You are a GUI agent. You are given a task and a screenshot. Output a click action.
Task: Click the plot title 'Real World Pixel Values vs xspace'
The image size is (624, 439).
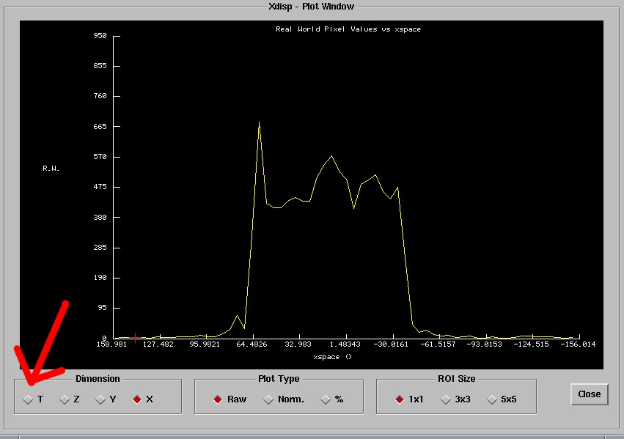coord(348,29)
